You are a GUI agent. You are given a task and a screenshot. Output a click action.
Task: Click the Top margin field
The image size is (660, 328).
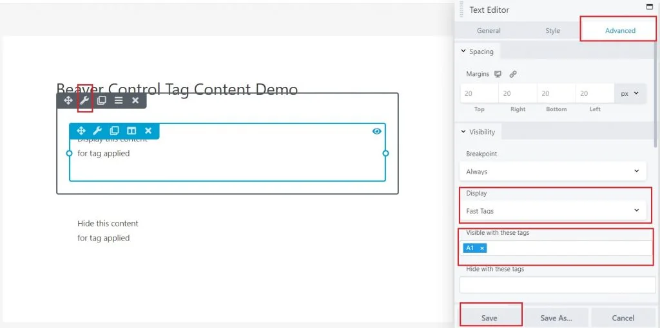pyautogui.click(x=479, y=93)
